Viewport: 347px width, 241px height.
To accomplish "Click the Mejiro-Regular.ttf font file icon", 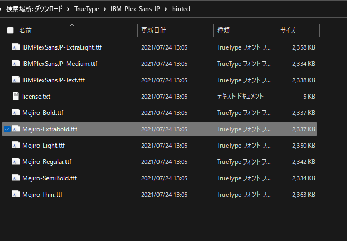I will point(15,161).
